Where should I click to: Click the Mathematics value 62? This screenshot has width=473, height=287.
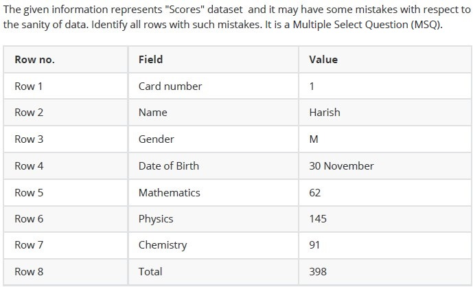[314, 192]
